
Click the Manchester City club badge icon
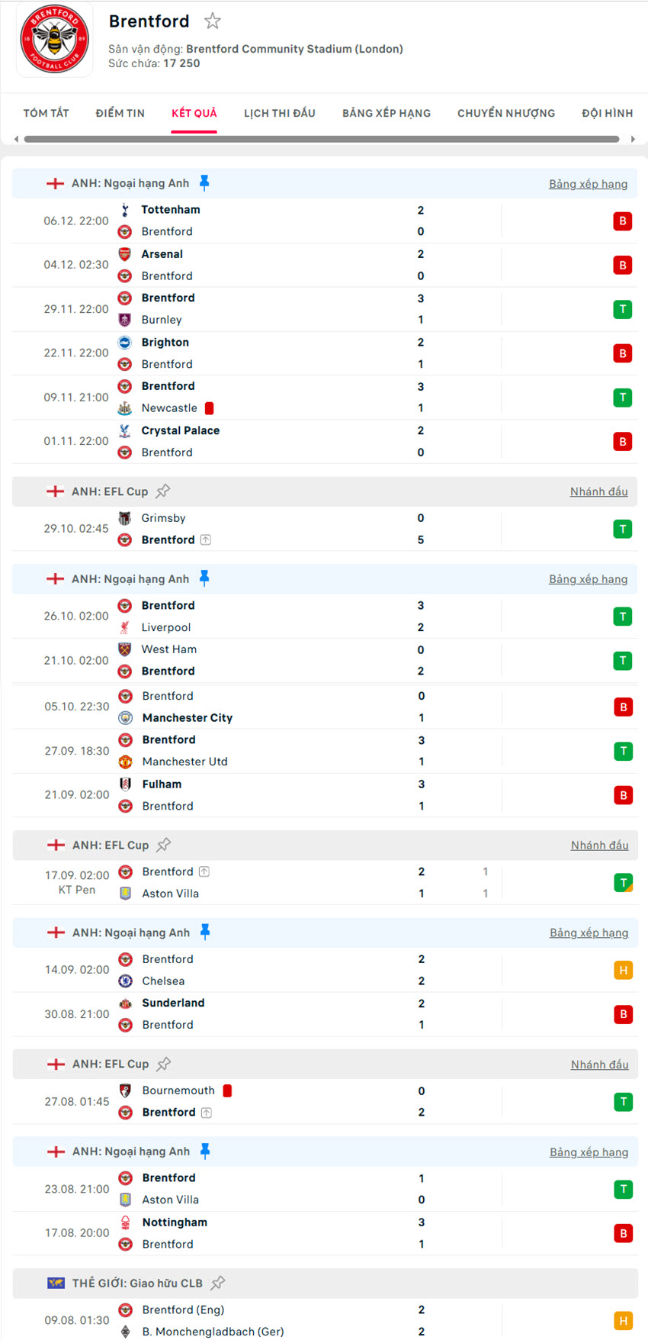(124, 717)
